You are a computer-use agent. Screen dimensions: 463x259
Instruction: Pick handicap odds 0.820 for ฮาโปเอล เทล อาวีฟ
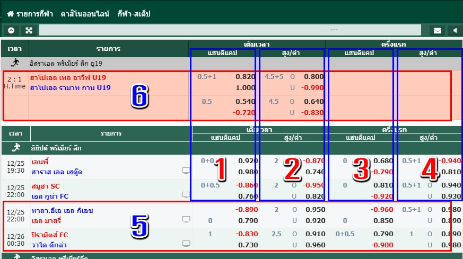(x=245, y=76)
